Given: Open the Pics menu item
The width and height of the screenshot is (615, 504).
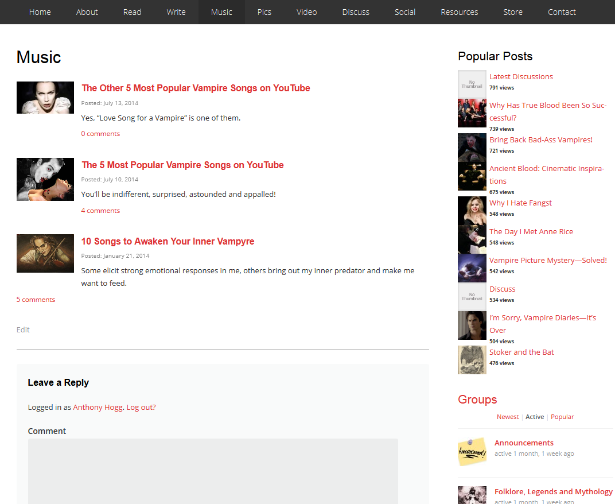Looking at the screenshot, I should pyautogui.click(x=264, y=12).
